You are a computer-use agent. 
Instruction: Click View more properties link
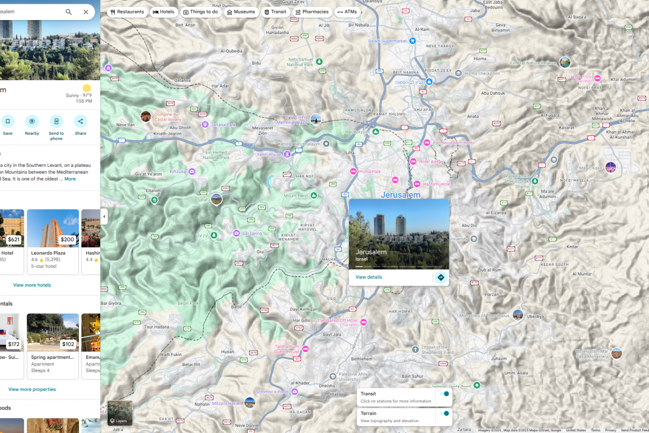point(32,389)
